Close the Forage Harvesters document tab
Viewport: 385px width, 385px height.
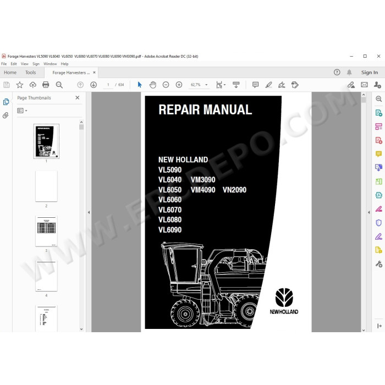click(94, 73)
